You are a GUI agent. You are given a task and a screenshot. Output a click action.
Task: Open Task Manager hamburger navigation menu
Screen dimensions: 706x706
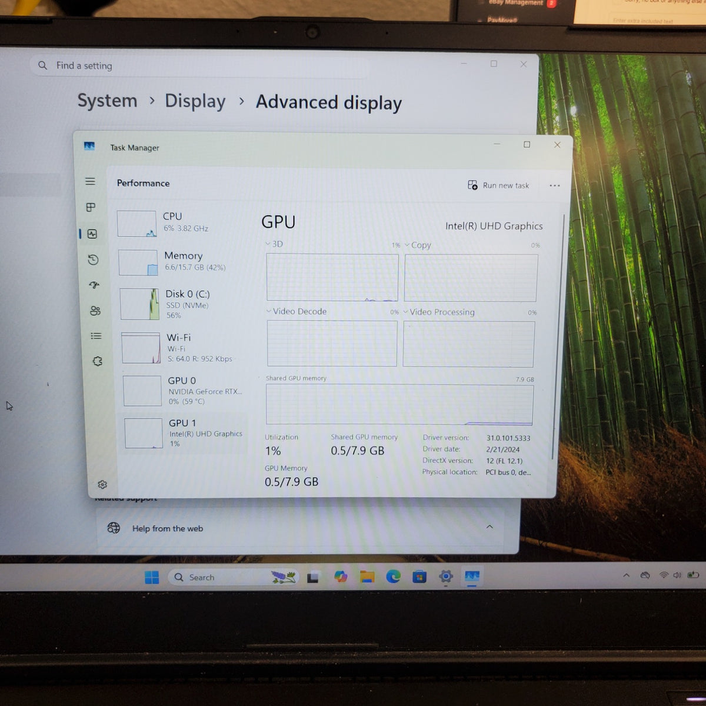(90, 182)
